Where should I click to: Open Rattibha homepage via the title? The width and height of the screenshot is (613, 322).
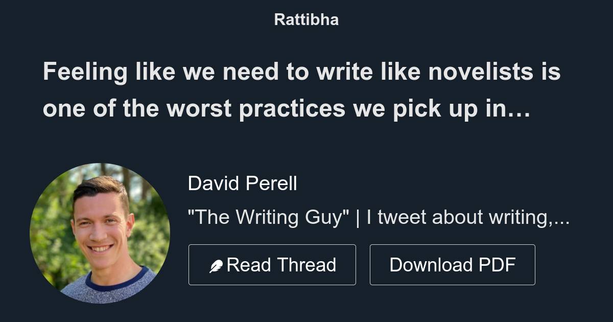tap(306, 19)
